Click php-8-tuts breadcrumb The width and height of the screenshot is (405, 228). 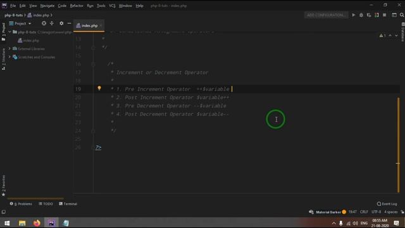click(13, 15)
